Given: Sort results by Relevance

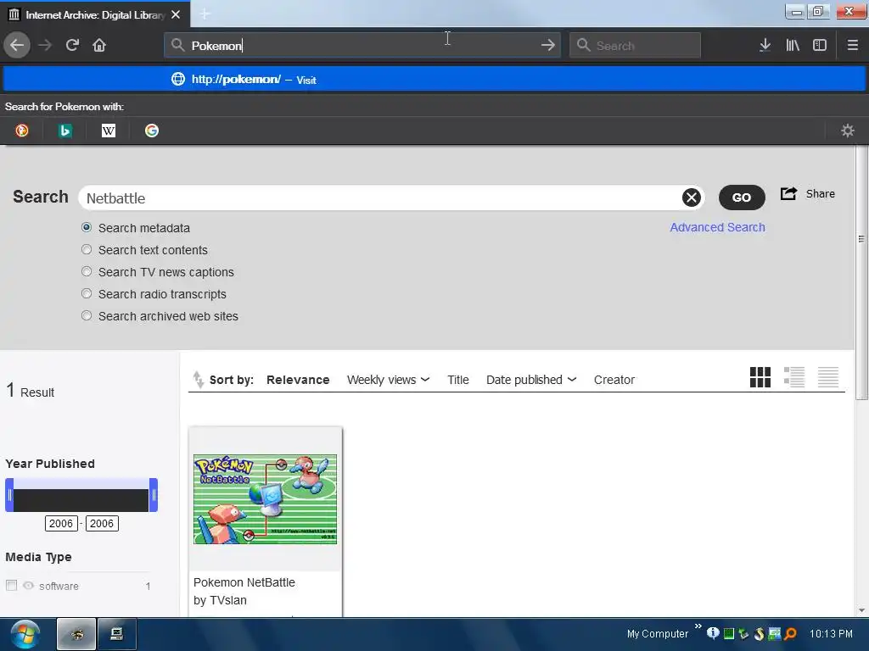Looking at the screenshot, I should [298, 380].
